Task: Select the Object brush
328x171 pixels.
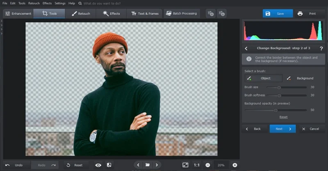Action: click(x=263, y=78)
